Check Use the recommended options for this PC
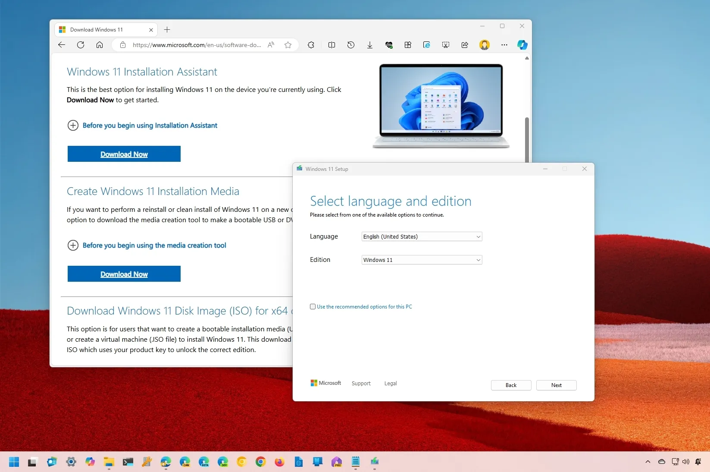 pos(313,307)
